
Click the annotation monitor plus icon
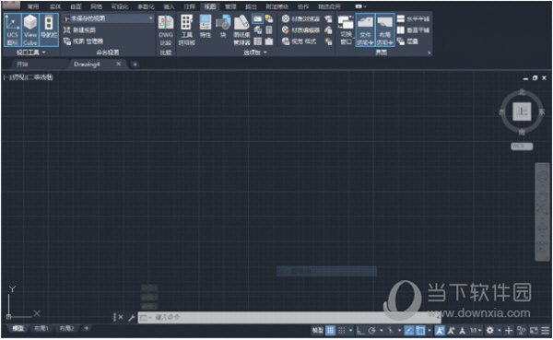tap(509, 331)
